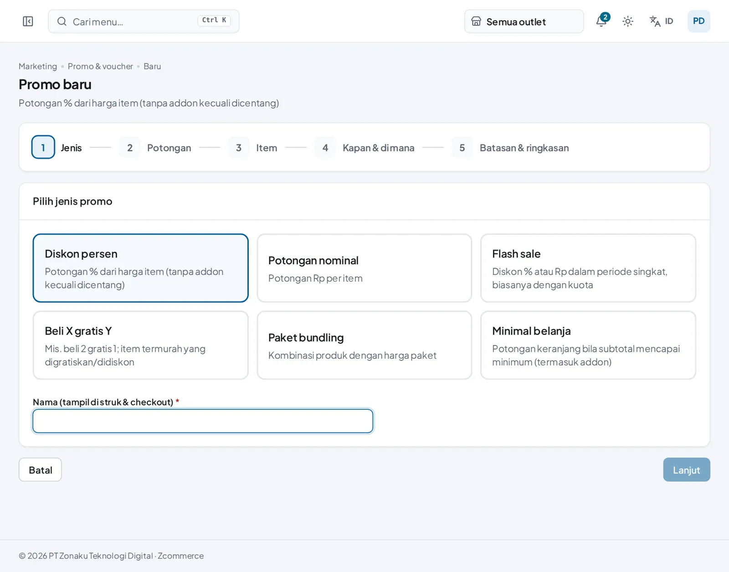Click the language translate icon

pyautogui.click(x=655, y=21)
